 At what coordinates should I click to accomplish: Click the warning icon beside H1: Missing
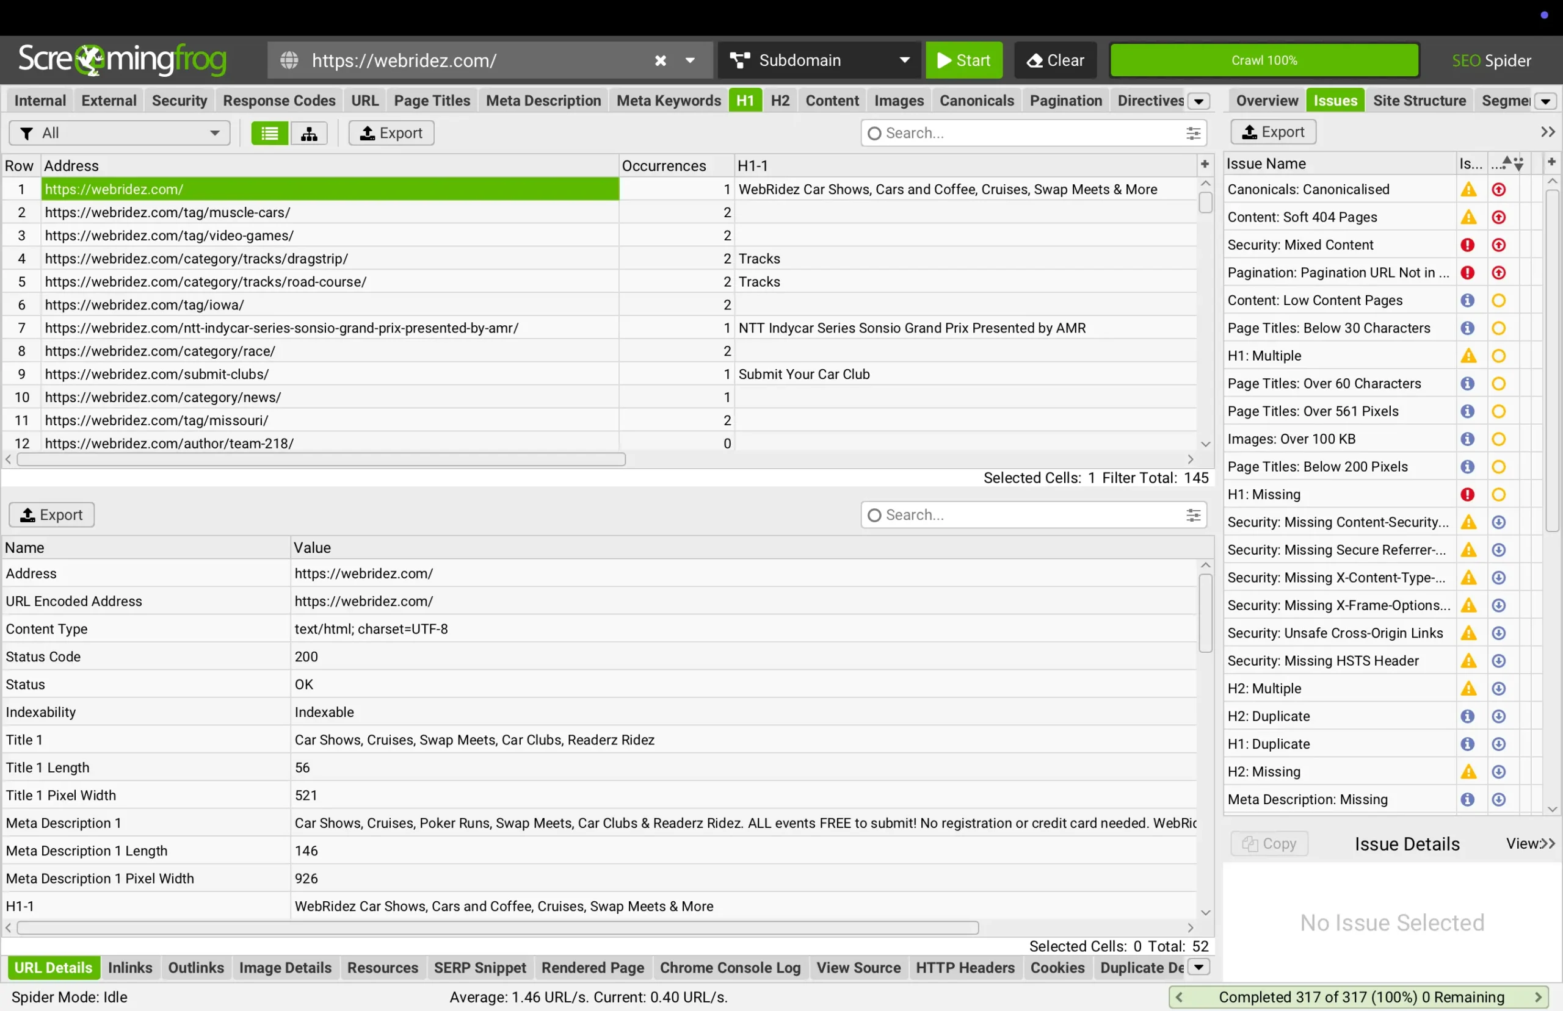point(1469,494)
